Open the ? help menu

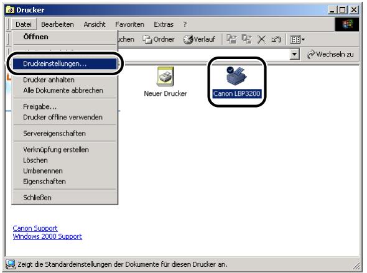185,24
